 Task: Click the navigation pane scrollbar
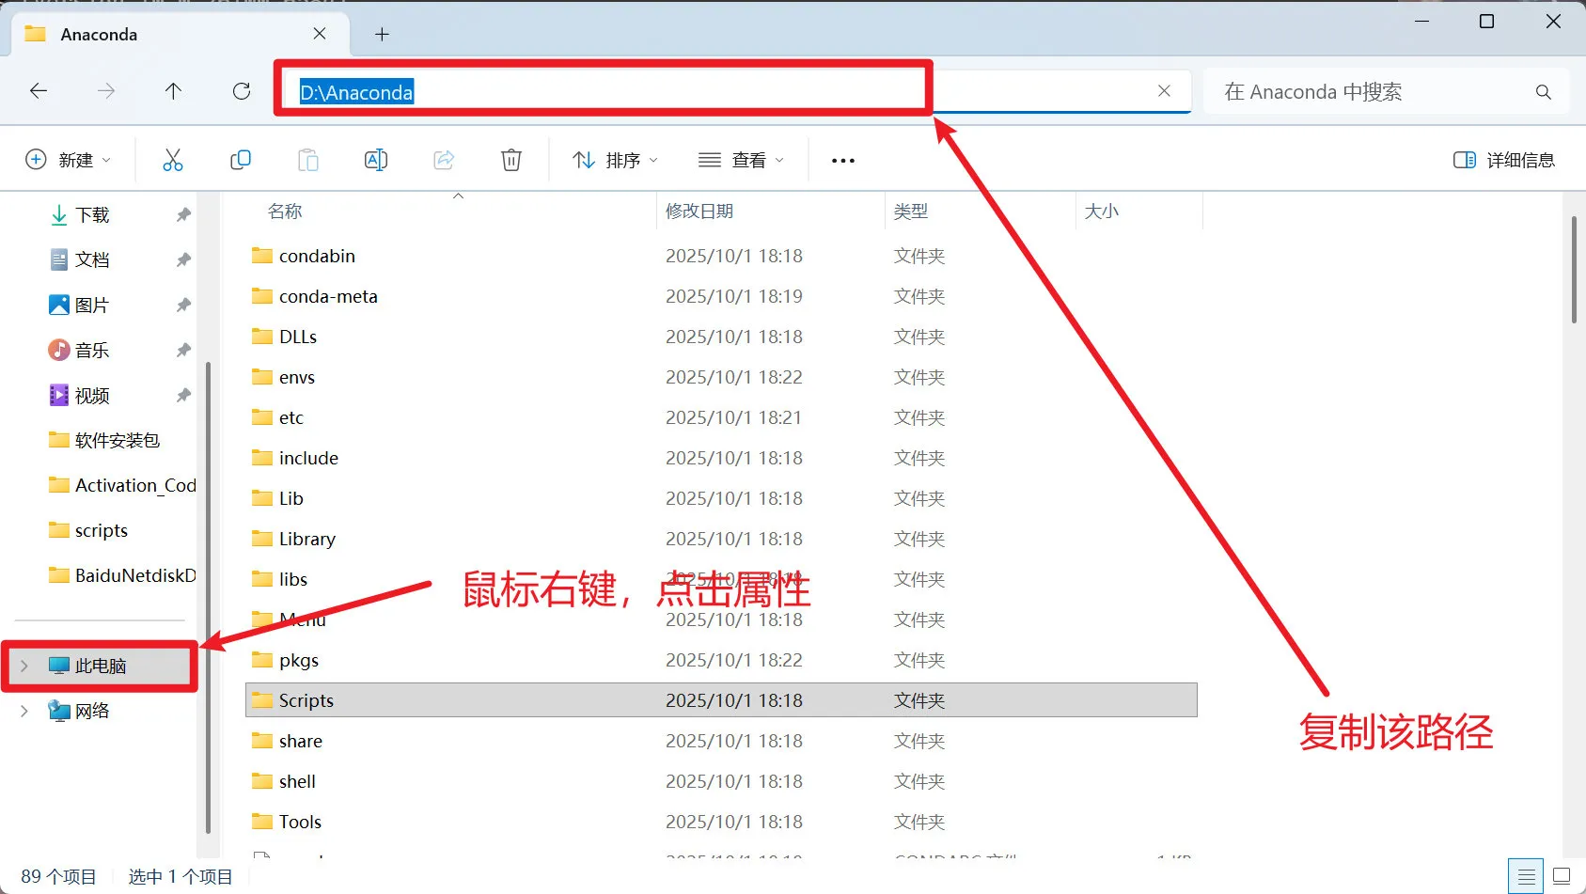(x=208, y=597)
